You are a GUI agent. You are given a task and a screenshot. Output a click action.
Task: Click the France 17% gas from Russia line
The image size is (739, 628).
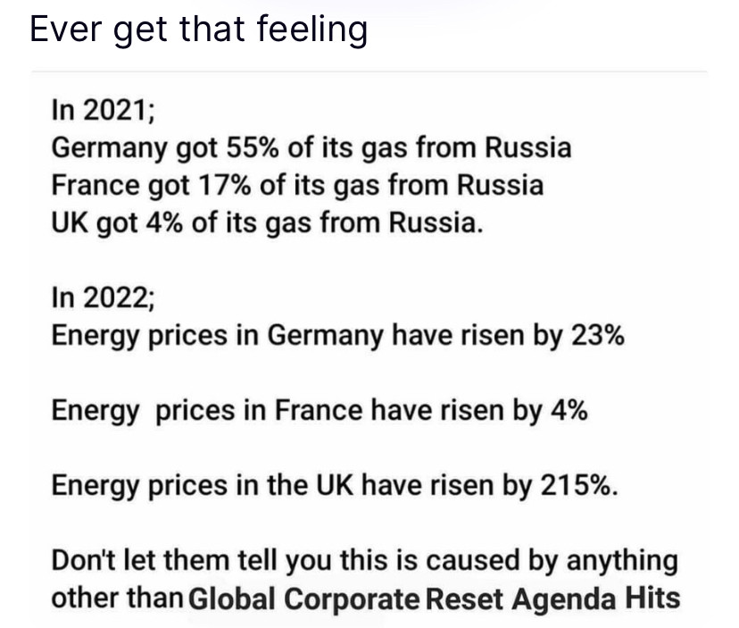pos(296,185)
